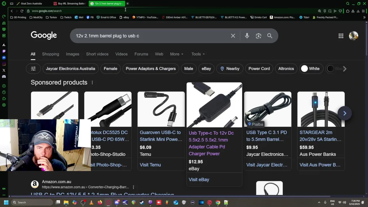Reload the current page

click(22, 11)
